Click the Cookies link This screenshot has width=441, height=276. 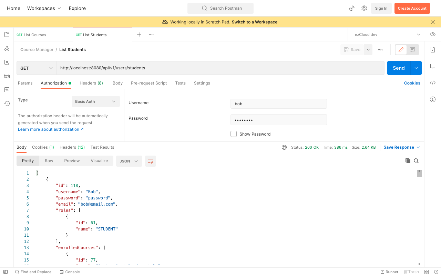(x=412, y=83)
